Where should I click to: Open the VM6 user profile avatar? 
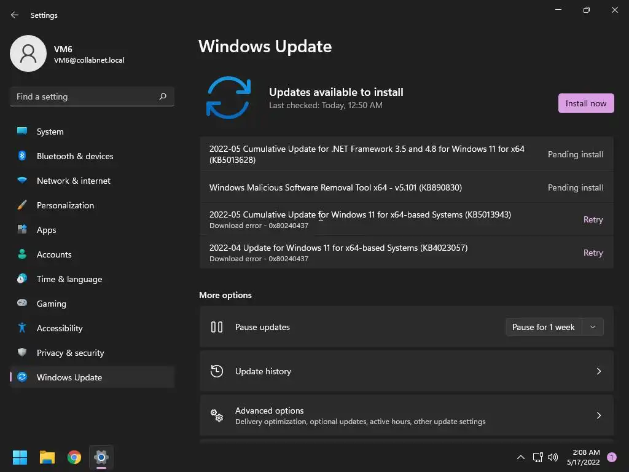pos(28,53)
